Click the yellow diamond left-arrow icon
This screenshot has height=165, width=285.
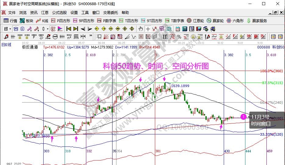click(97, 29)
